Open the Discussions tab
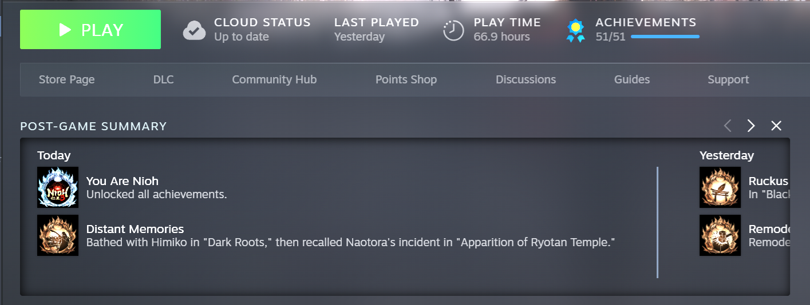Screen dimensions: 810x305 pyautogui.click(x=525, y=79)
